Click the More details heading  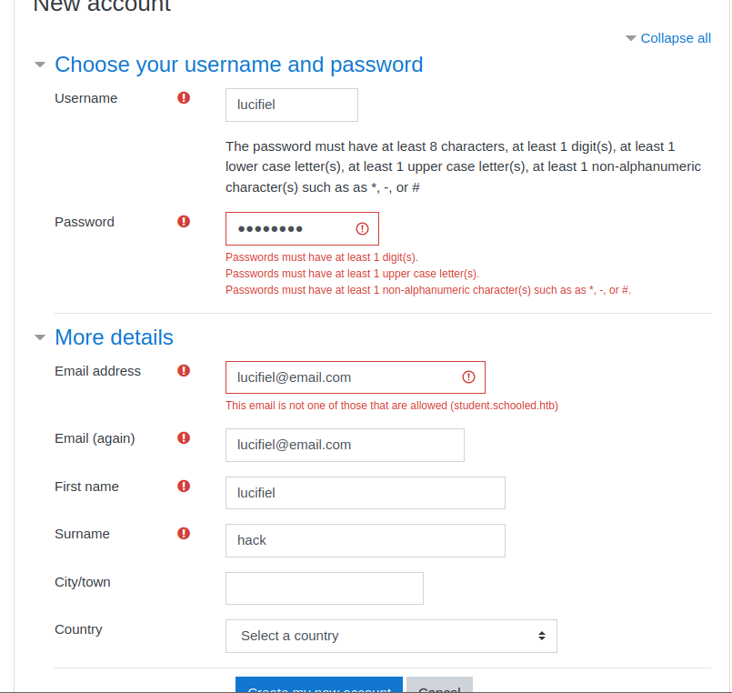(x=114, y=337)
